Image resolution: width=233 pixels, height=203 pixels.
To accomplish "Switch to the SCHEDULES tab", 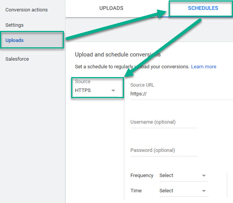I will point(203,8).
